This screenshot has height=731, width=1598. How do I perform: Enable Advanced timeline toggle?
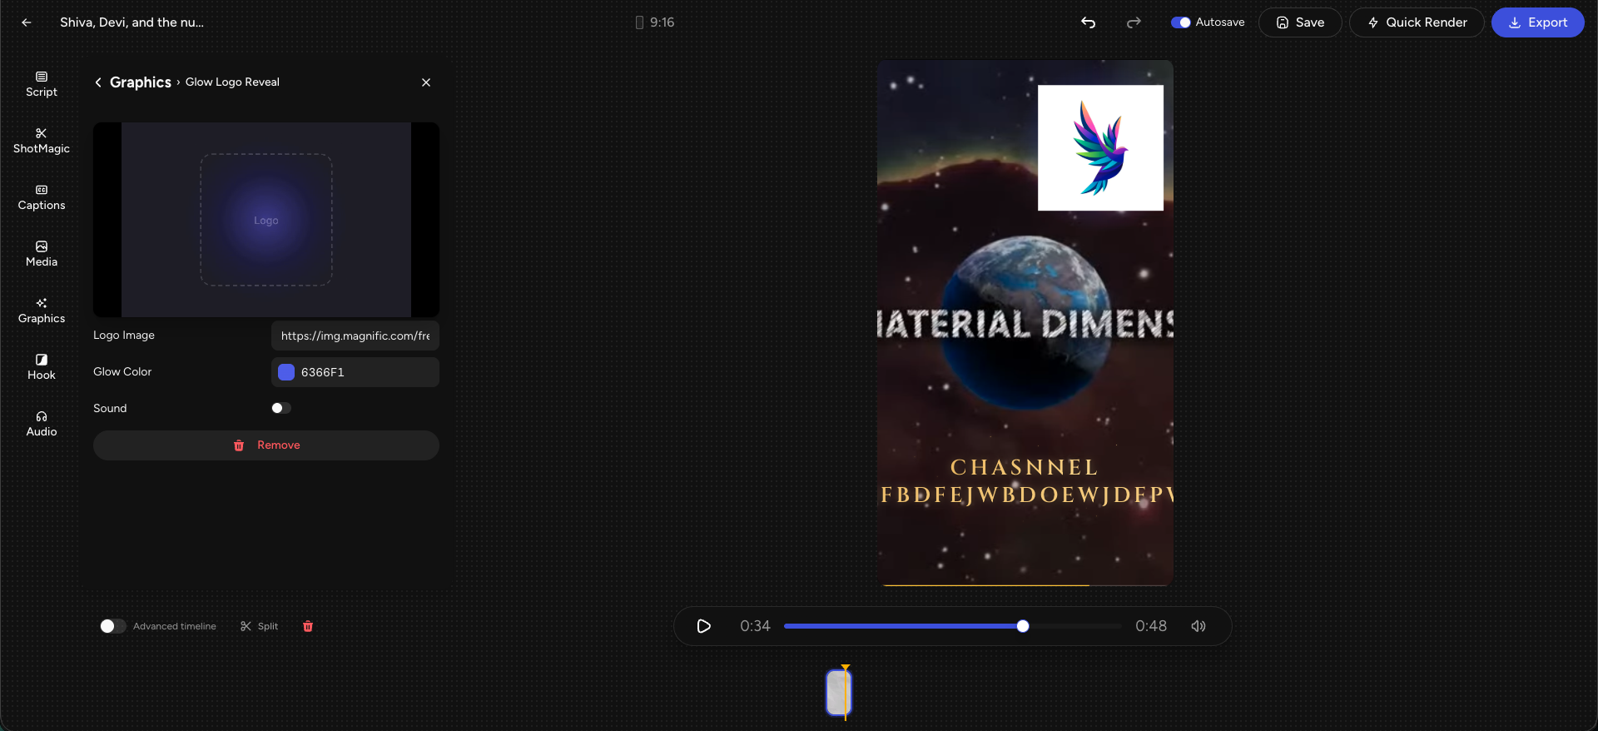pos(112,626)
